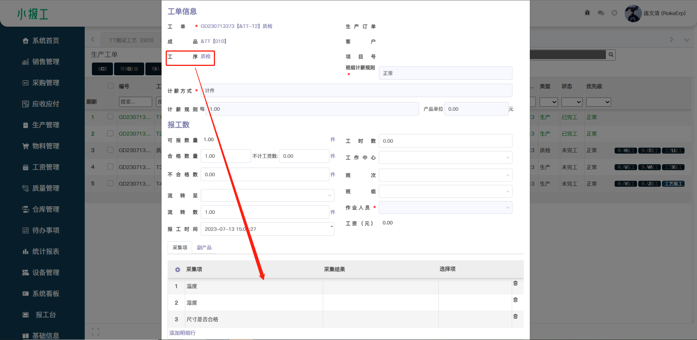Switch to the 副产品 tab
This screenshot has height=340, width=697.
[x=204, y=248]
